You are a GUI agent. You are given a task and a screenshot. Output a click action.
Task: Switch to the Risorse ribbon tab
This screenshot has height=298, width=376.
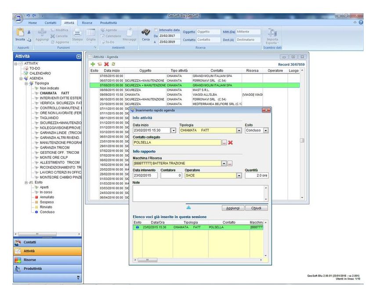87,23
